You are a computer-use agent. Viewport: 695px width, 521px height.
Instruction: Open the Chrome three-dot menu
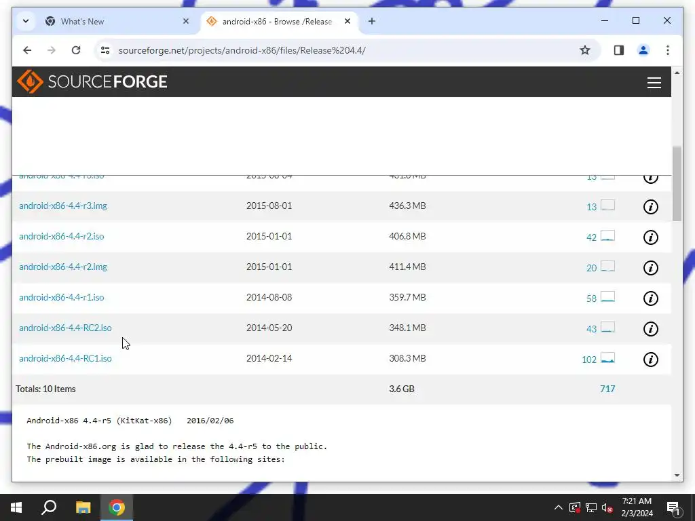pyautogui.click(x=668, y=50)
